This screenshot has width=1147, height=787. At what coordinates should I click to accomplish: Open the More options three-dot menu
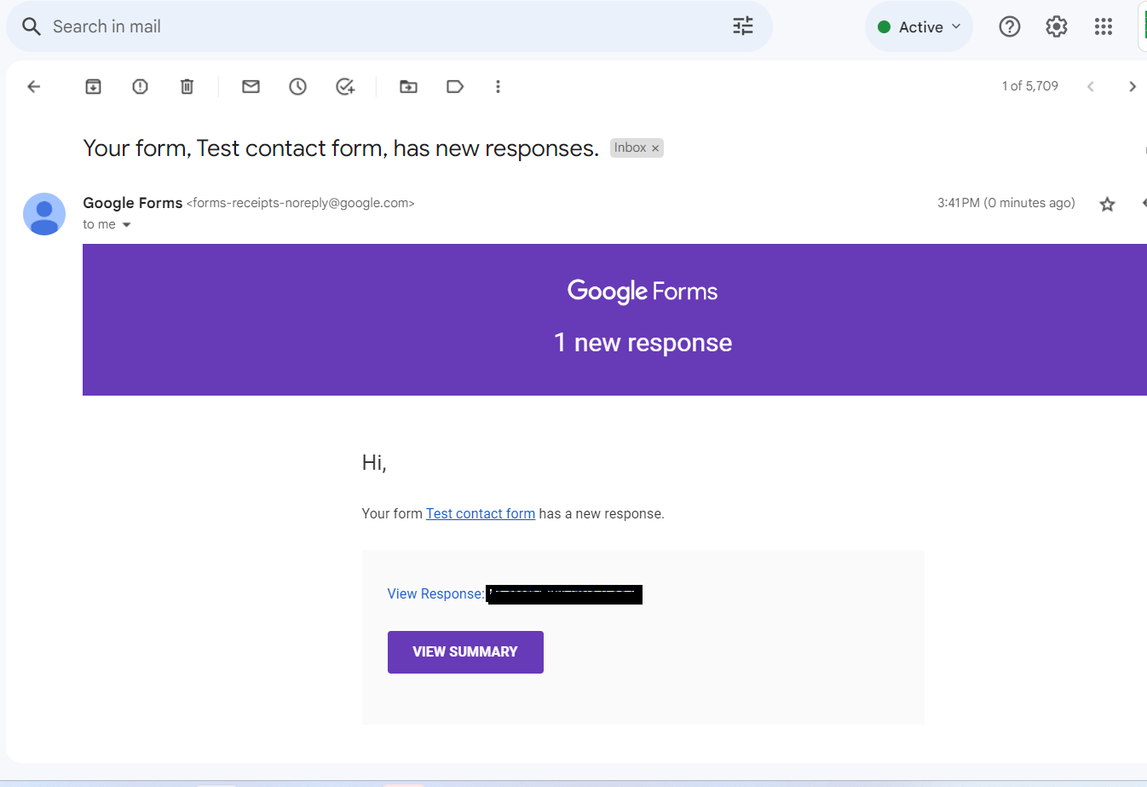pyautogui.click(x=498, y=86)
